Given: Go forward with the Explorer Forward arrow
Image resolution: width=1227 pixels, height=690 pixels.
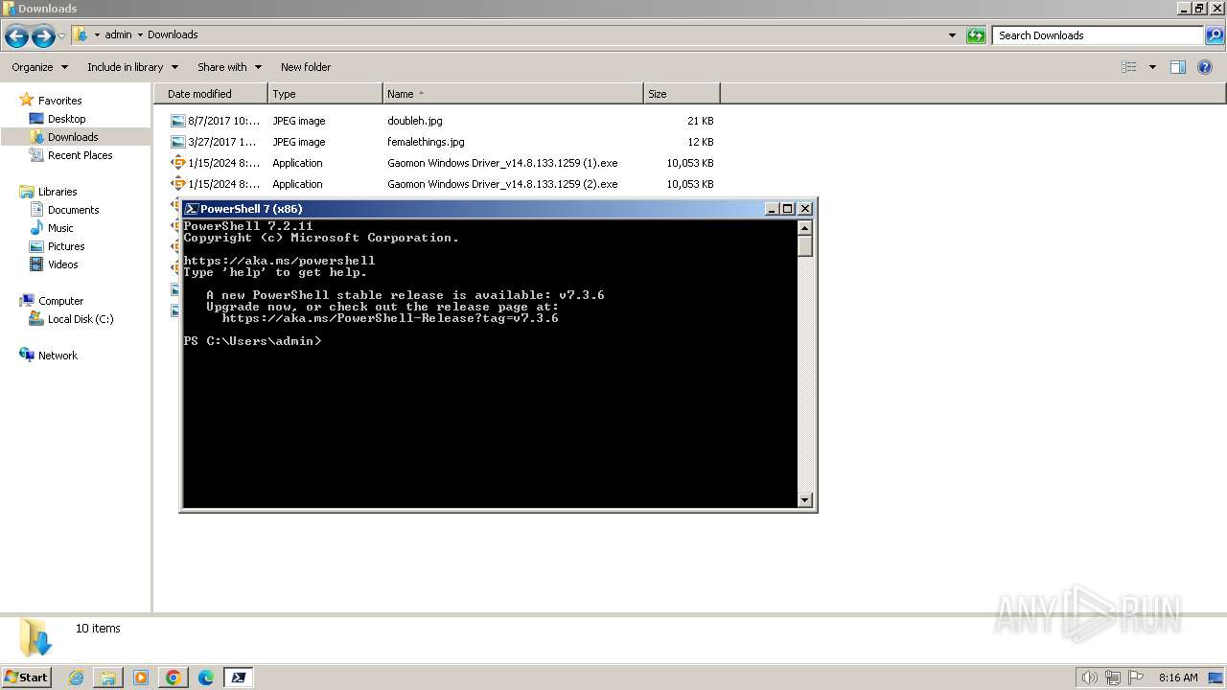Looking at the screenshot, I should coord(43,36).
